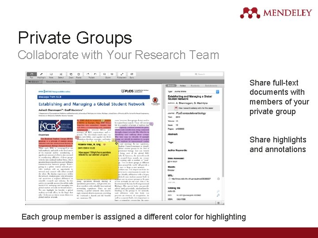Click the red highlighted paragraph under Overview
This screenshot has height=238, width=318.
(56, 142)
